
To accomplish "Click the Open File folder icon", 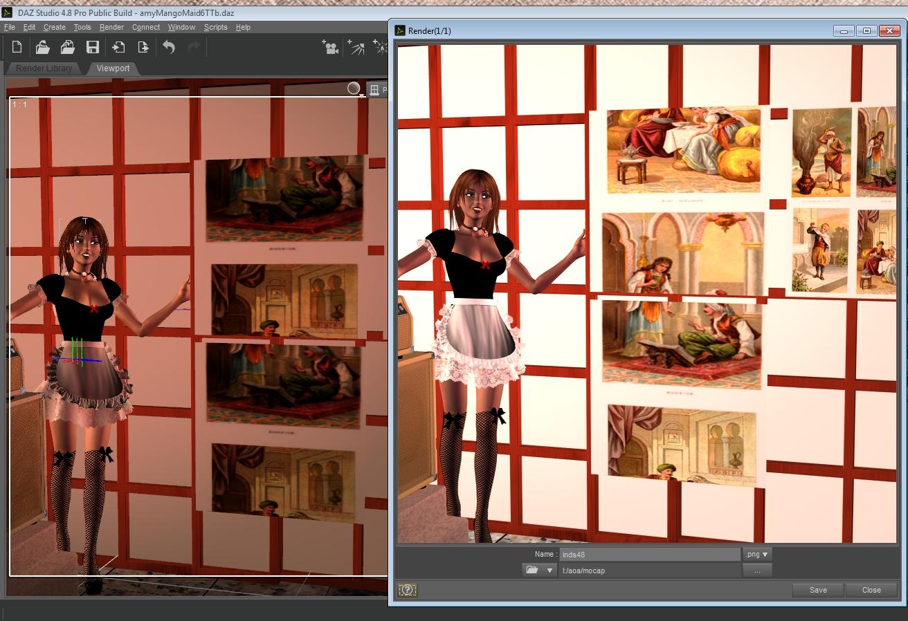I will pos(43,47).
